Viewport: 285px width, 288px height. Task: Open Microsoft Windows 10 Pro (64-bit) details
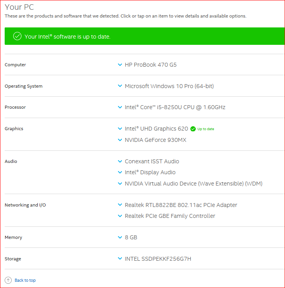pyautogui.click(x=169, y=86)
